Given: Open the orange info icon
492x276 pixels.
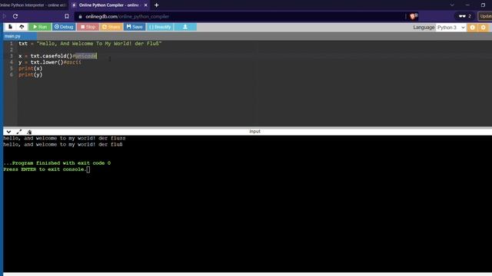Looking at the screenshot, I should coord(472,28).
